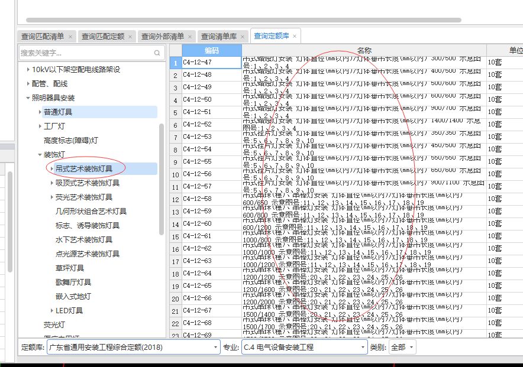The height and width of the screenshot is (367, 523).
Task: Open the 定额库 dropdown
Action: click(x=134, y=347)
